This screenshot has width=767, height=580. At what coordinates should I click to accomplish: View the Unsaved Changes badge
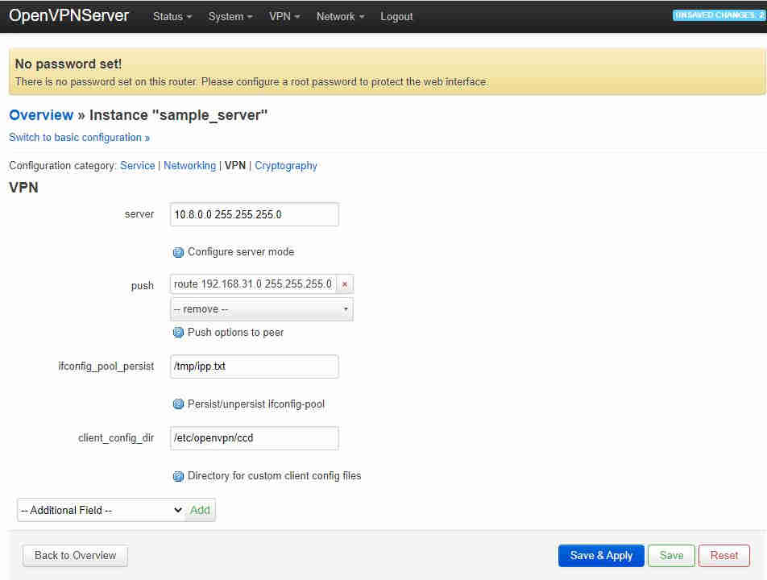point(719,15)
